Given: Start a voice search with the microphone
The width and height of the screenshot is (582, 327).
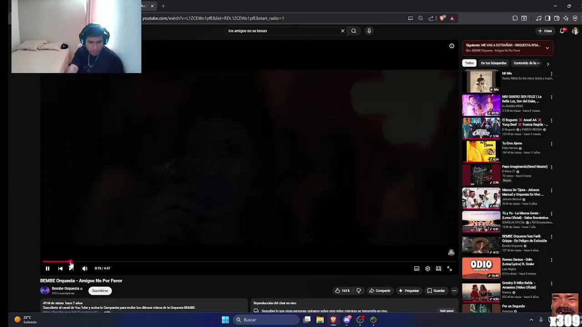Looking at the screenshot, I should 369,31.
